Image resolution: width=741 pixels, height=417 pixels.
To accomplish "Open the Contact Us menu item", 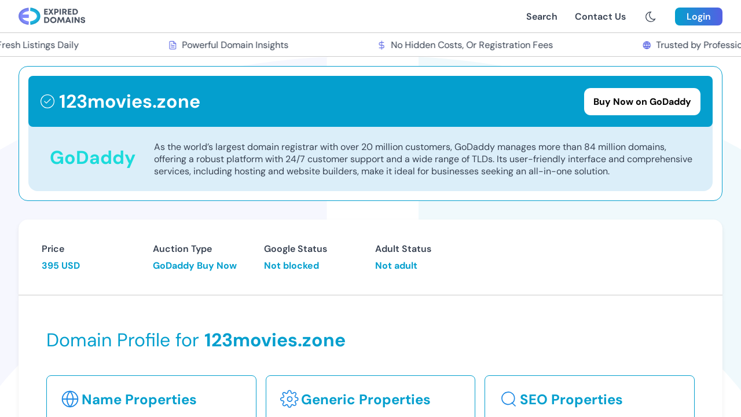I will tap(600, 17).
